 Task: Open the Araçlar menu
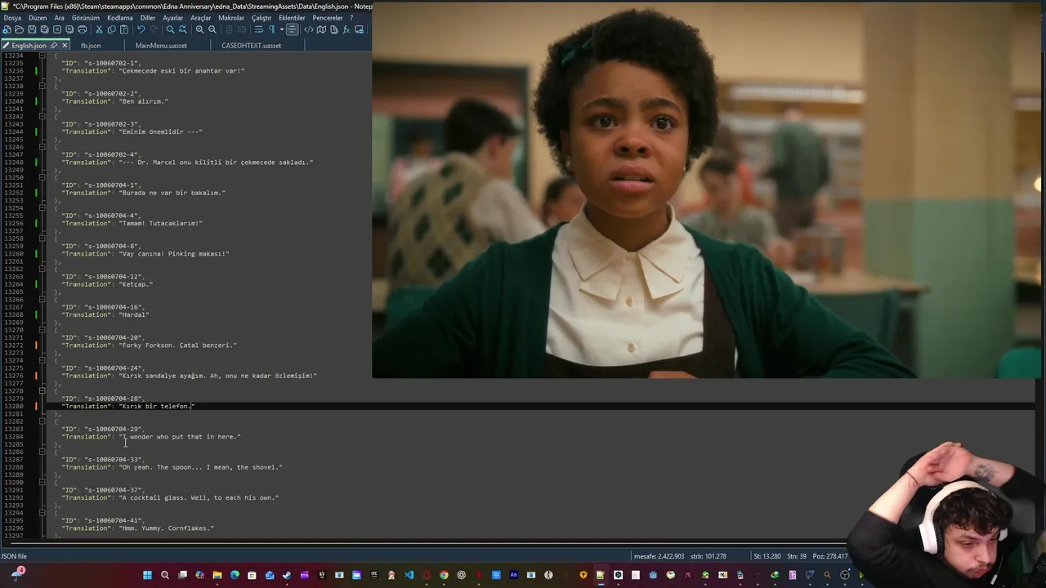[x=200, y=18]
